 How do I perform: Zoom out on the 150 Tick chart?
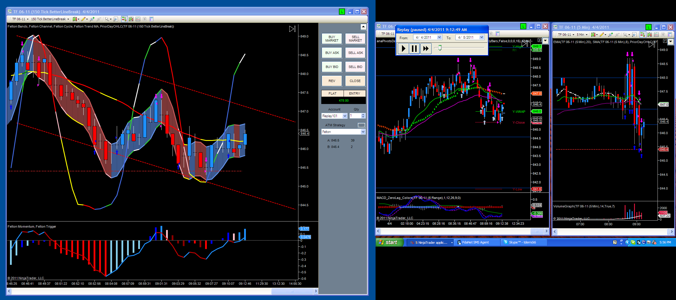pos(99,19)
